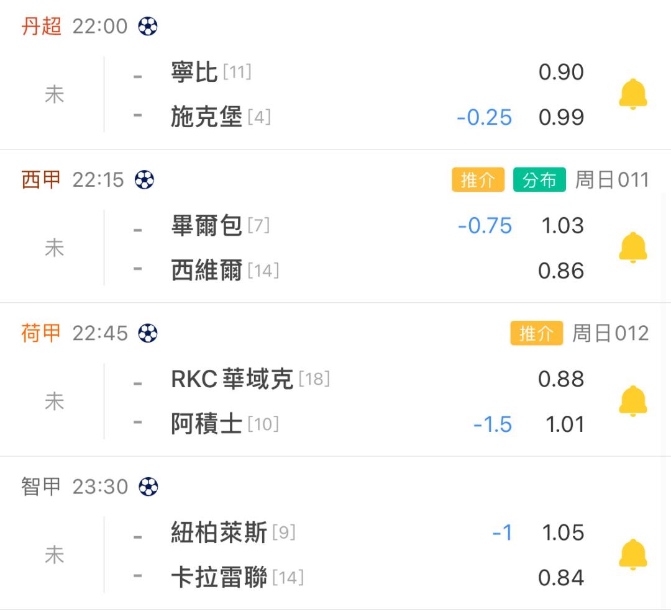The height and width of the screenshot is (610, 671).
Task: Enable notification bell for 紐柏萊斯 match
Action: (633, 554)
